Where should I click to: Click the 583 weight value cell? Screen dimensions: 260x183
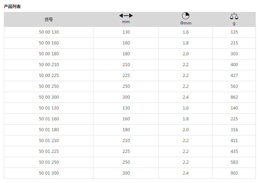(234, 162)
